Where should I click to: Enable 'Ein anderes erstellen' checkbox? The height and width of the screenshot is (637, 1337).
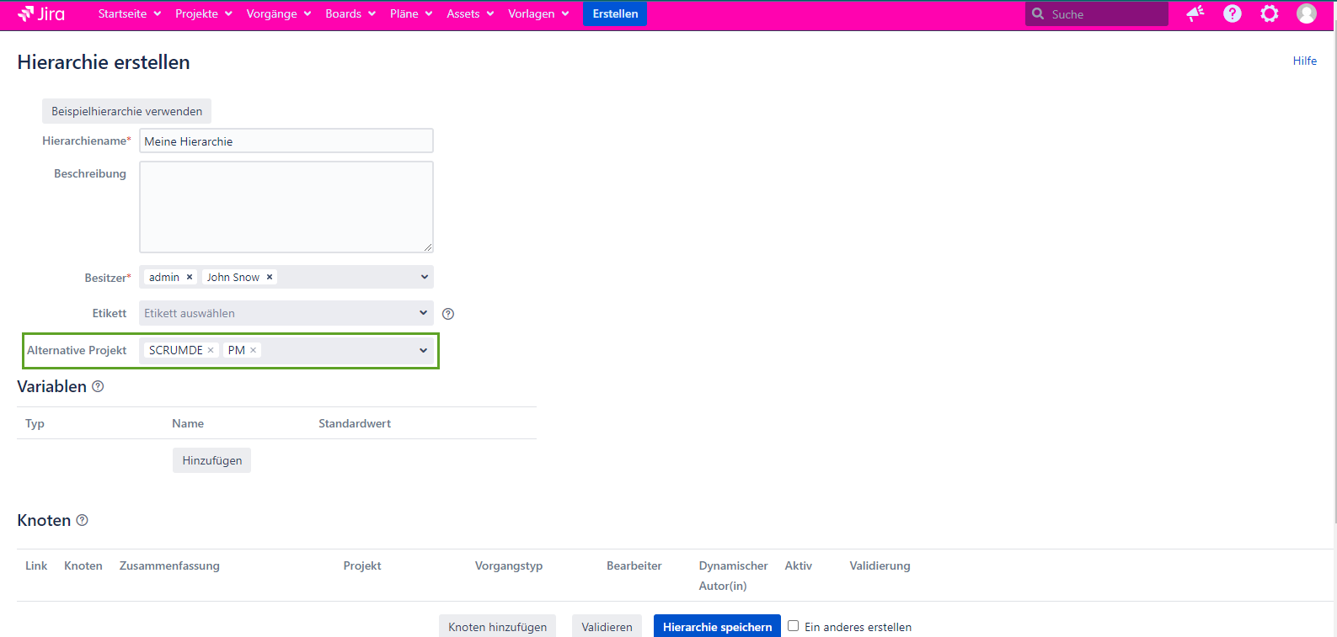pos(793,626)
